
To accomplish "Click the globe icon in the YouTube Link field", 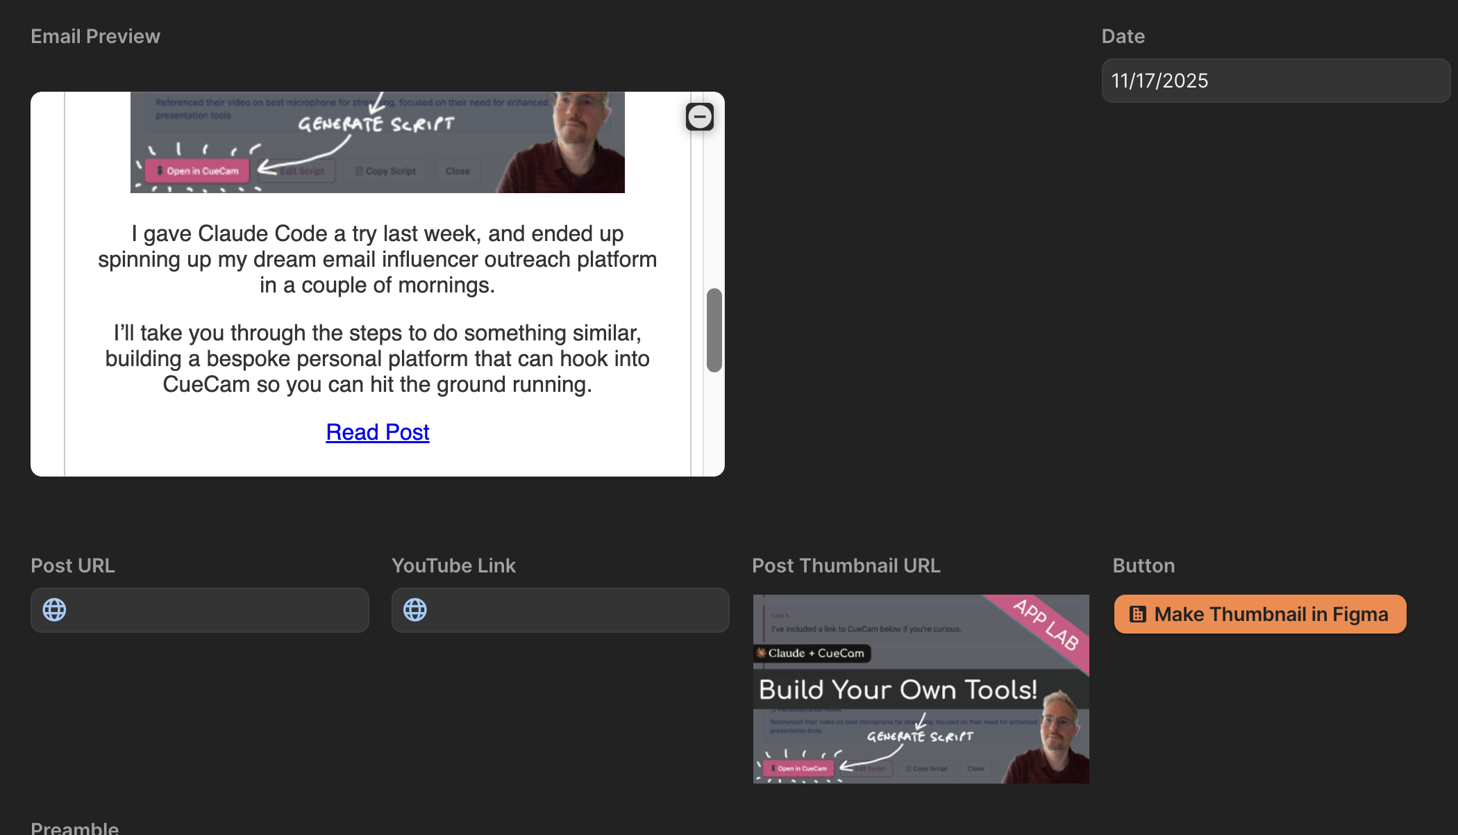I will pos(415,610).
